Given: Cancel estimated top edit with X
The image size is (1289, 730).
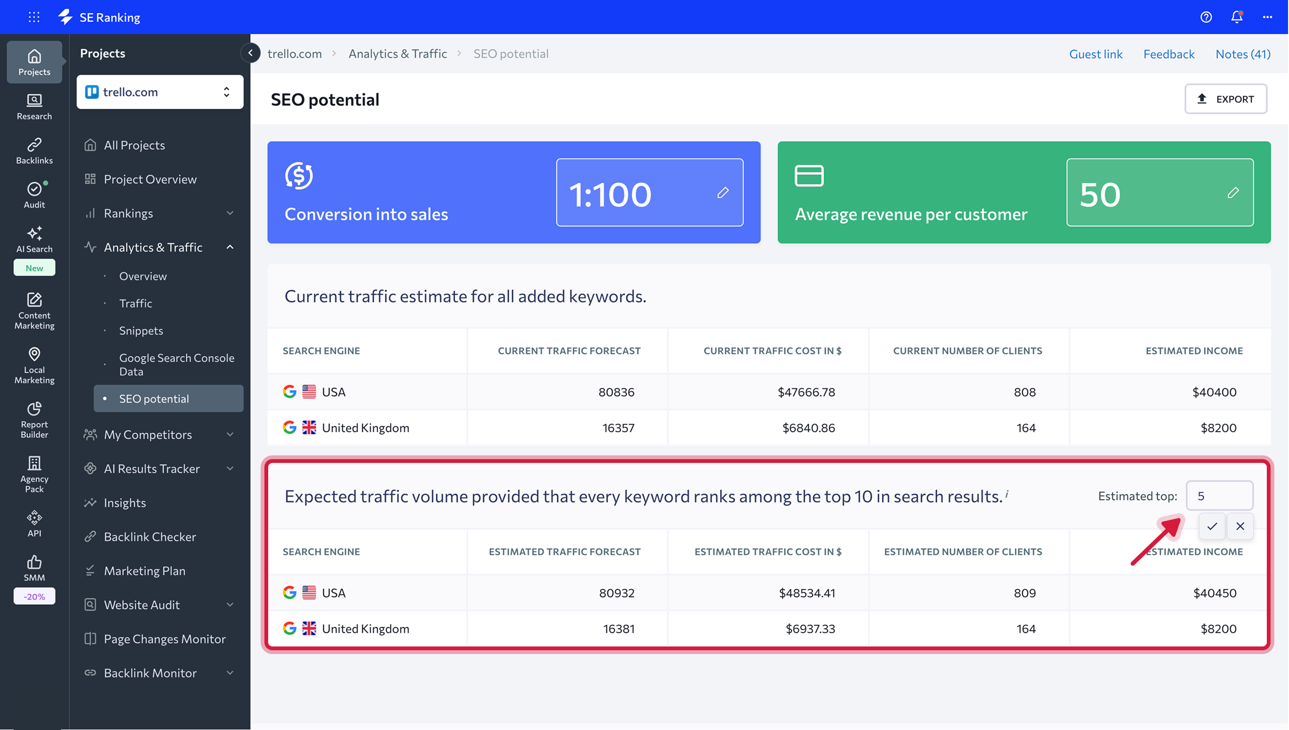Looking at the screenshot, I should (x=1240, y=526).
